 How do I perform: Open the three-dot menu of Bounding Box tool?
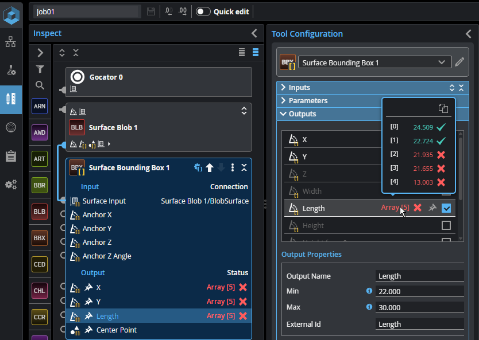pyautogui.click(x=232, y=167)
